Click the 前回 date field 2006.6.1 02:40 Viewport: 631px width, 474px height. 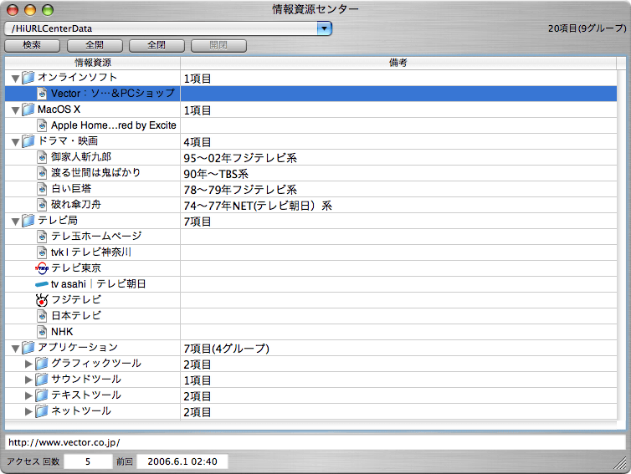click(x=182, y=461)
